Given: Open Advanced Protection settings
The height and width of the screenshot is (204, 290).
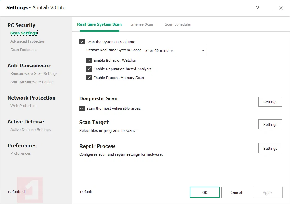Looking at the screenshot, I should [28, 41].
